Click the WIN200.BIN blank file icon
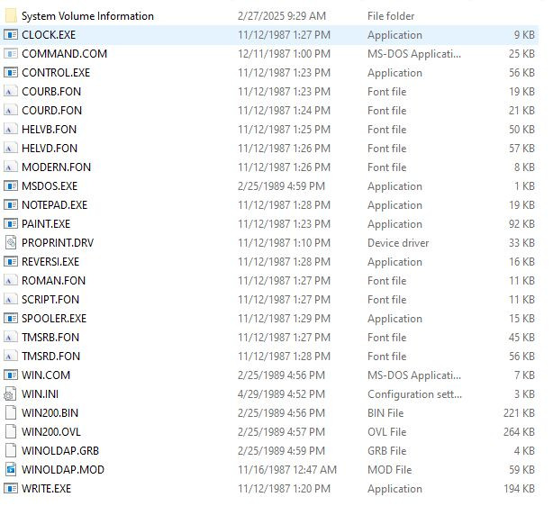Screen dimensions: 553x506 11,413
